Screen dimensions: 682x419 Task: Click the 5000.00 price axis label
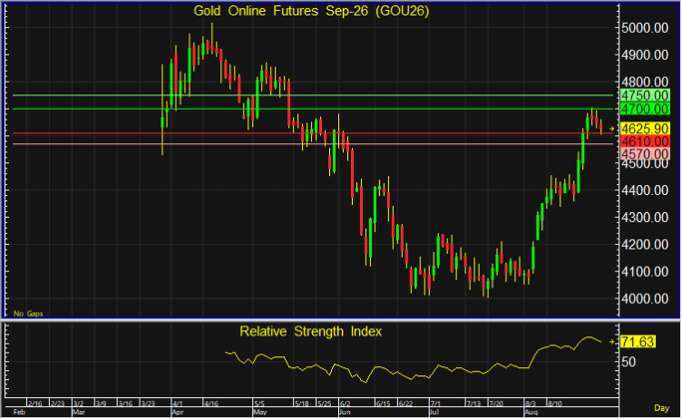644,28
